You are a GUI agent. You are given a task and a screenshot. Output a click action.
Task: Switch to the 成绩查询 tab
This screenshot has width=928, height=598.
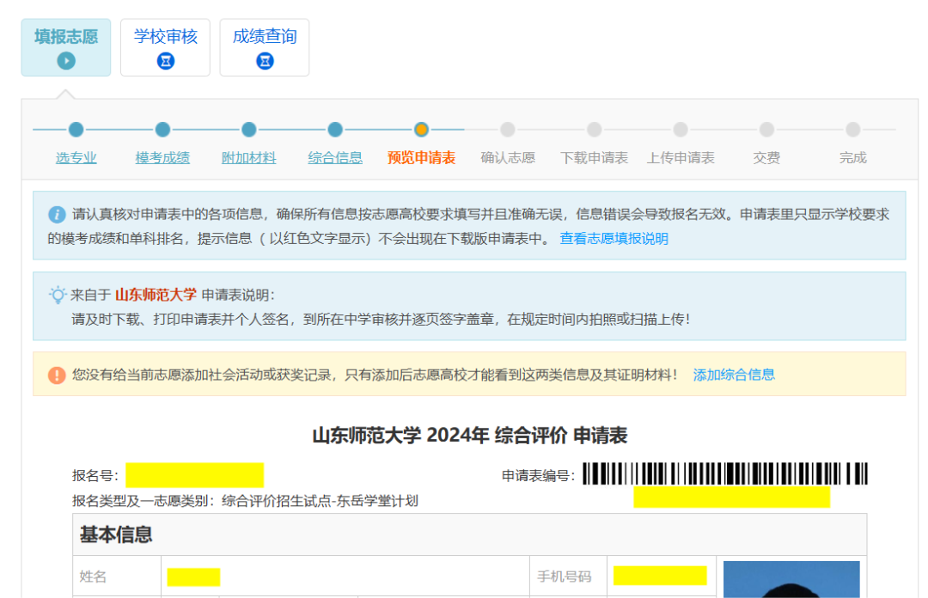click(265, 47)
